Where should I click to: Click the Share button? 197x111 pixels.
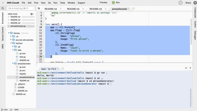point(188,3)
